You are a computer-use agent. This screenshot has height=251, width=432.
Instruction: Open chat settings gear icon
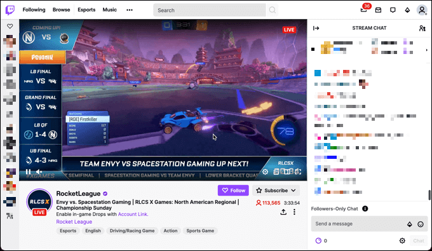point(402,241)
